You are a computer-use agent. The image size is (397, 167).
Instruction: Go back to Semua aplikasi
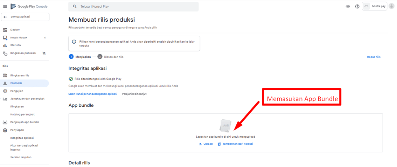click(x=25, y=17)
